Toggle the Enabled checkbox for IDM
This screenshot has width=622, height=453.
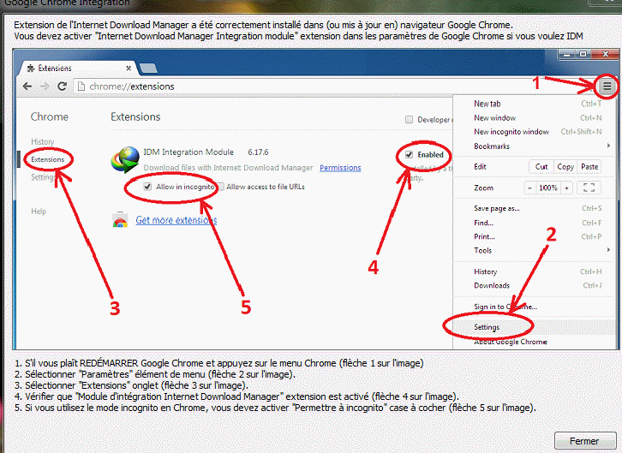tap(409, 154)
